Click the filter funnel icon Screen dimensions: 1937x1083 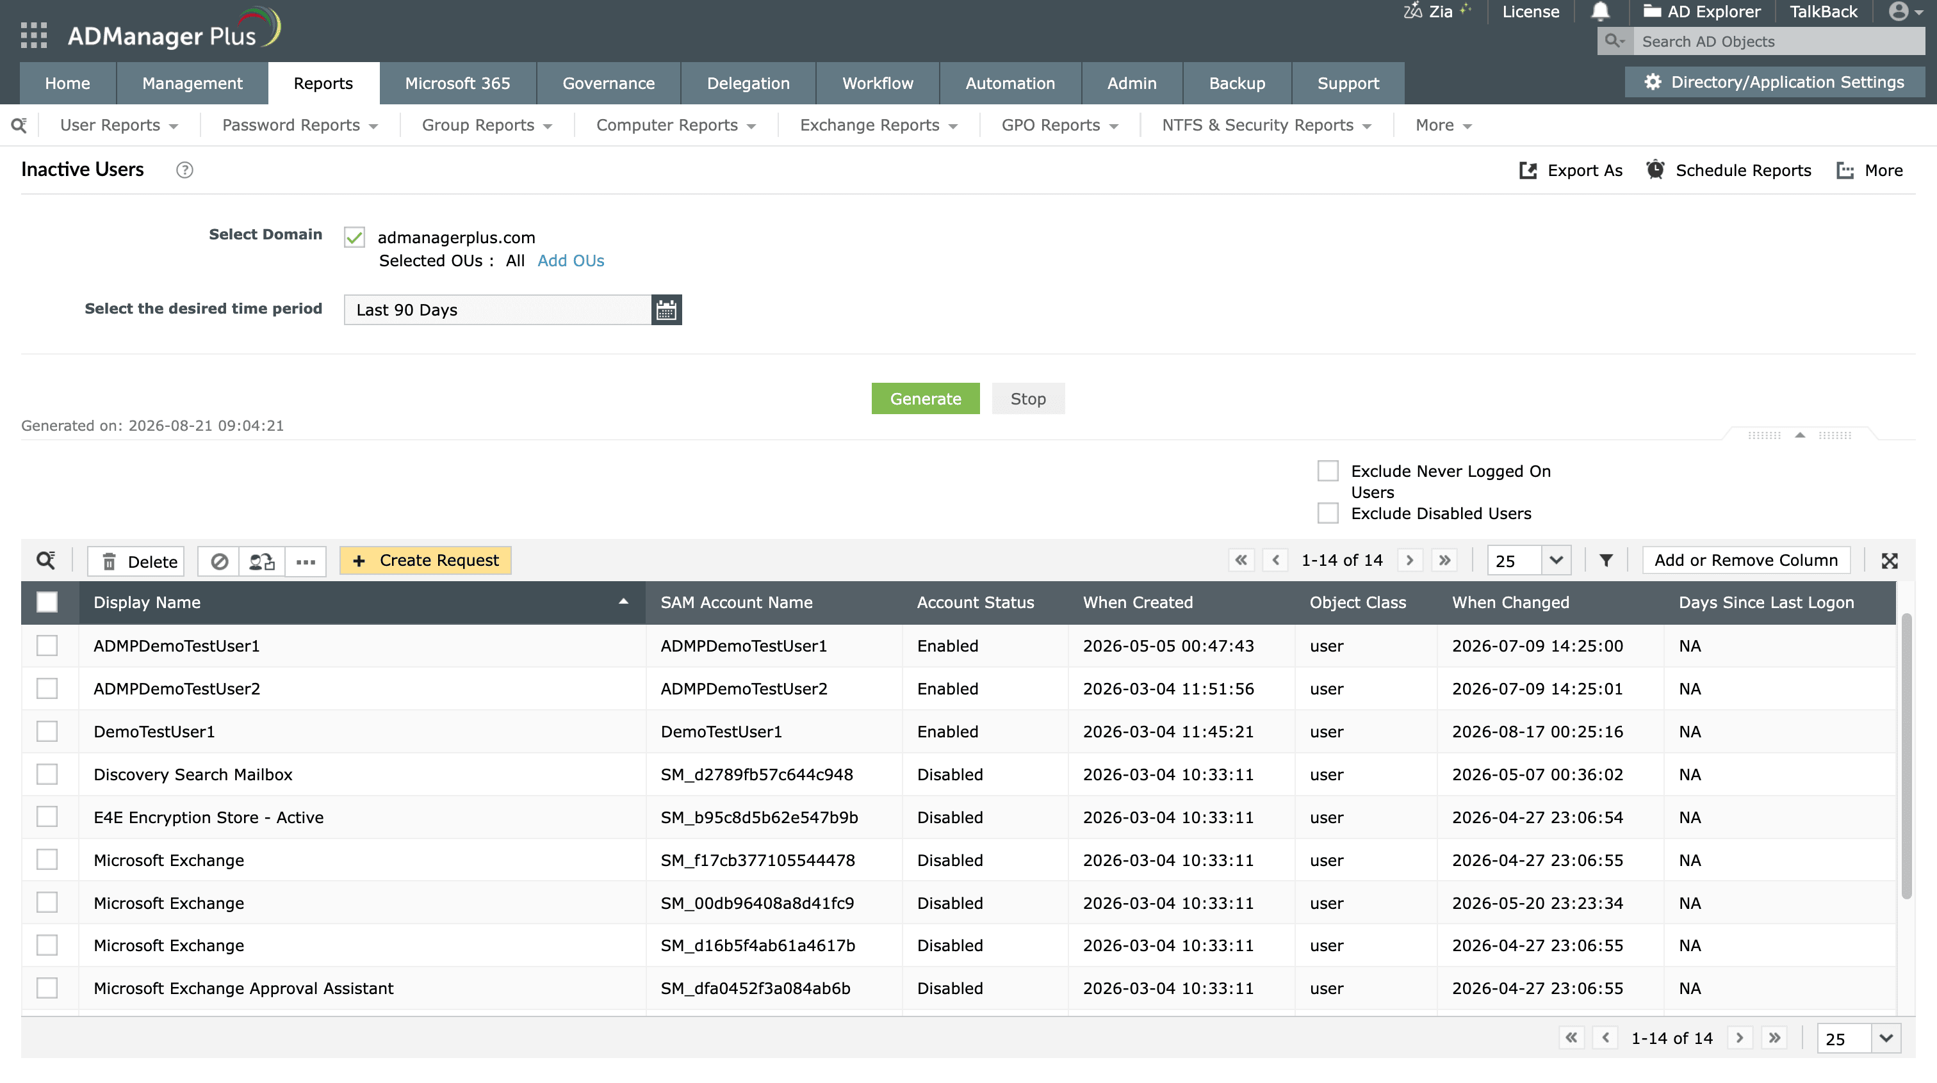[1606, 561]
